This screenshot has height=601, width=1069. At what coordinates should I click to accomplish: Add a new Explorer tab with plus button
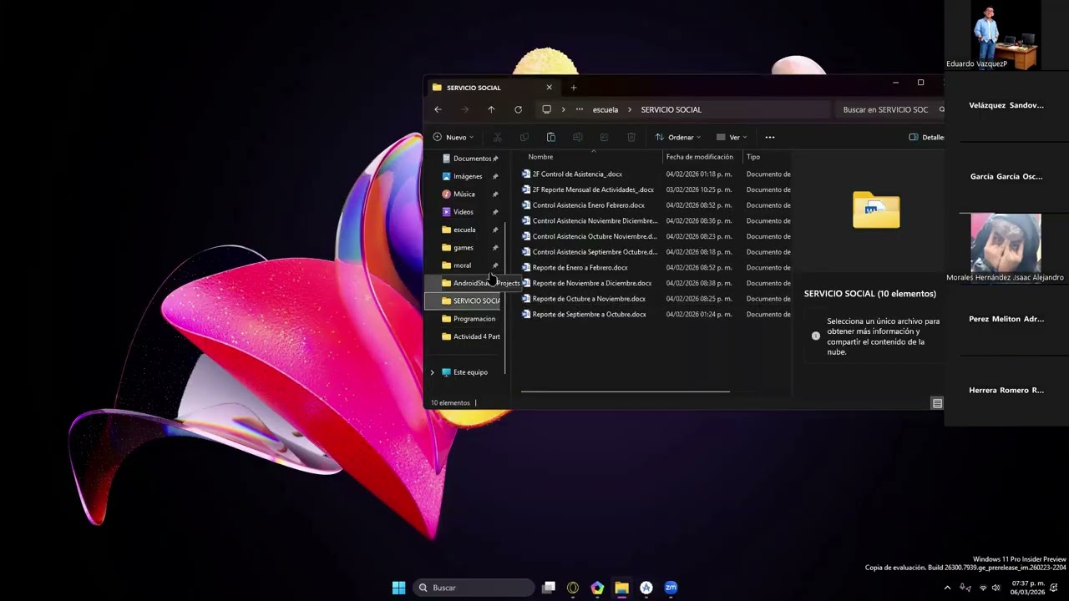pyautogui.click(x=573, y=88)
